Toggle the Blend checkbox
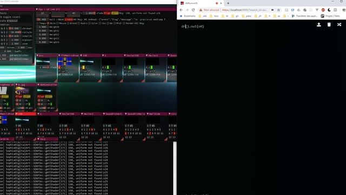 [68, 23]
